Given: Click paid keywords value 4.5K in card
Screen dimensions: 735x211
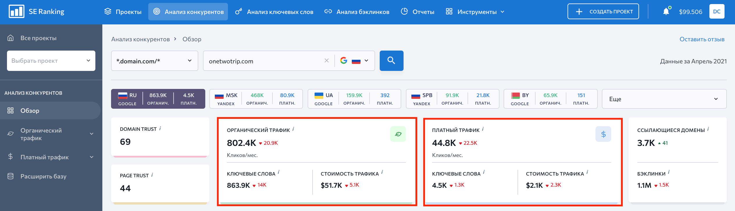Looking at the screenshot, I should (439, 185).
